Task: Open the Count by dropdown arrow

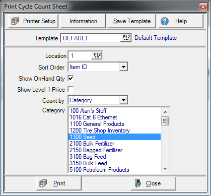Action: tap(123, 100)
